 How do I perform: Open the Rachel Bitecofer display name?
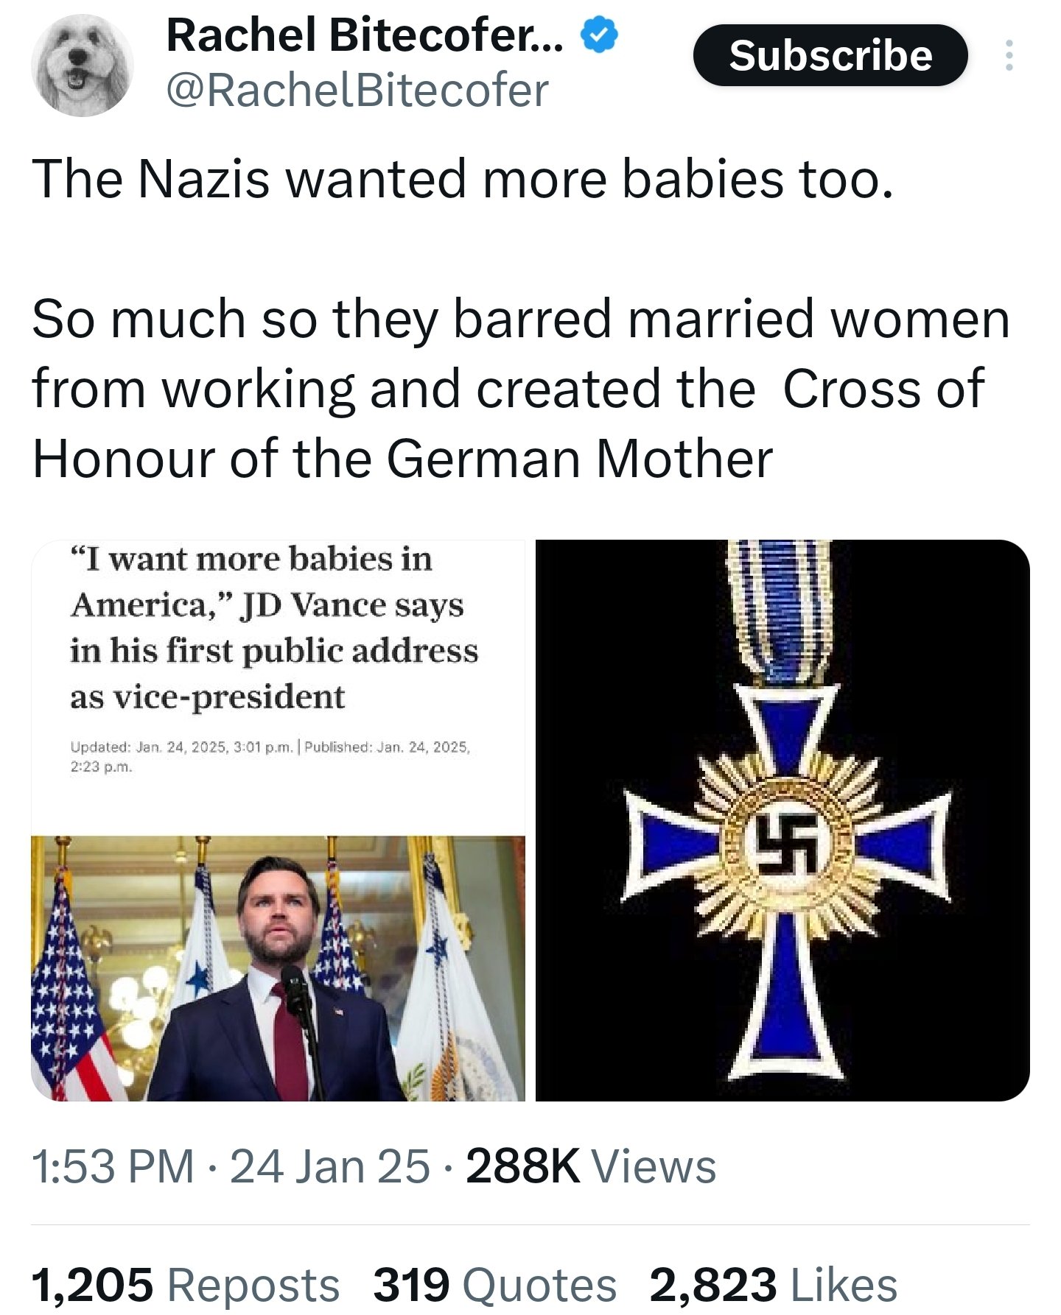pos(365,35)
